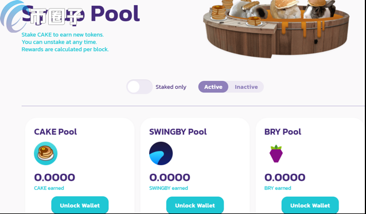Unlock Wallet in the SWINGBY Pool card
366x214 pixels.
pos(195,205)
